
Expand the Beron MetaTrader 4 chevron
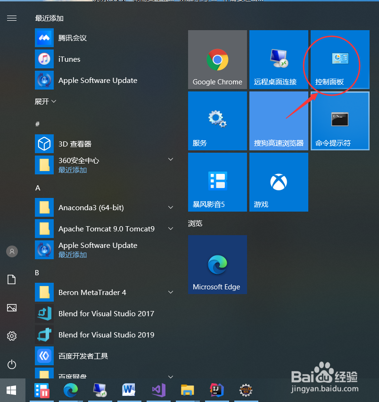171,292
